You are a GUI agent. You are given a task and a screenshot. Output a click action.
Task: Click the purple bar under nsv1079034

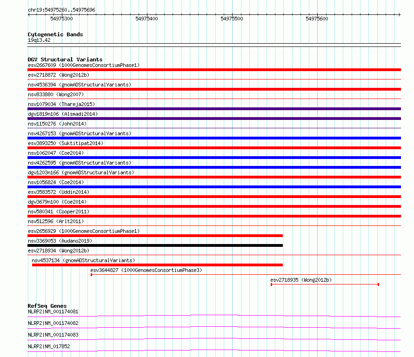tap(214, 109)
